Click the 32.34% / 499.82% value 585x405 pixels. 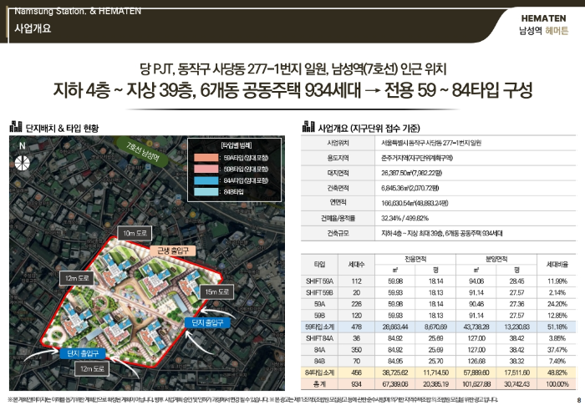[404, 218]
